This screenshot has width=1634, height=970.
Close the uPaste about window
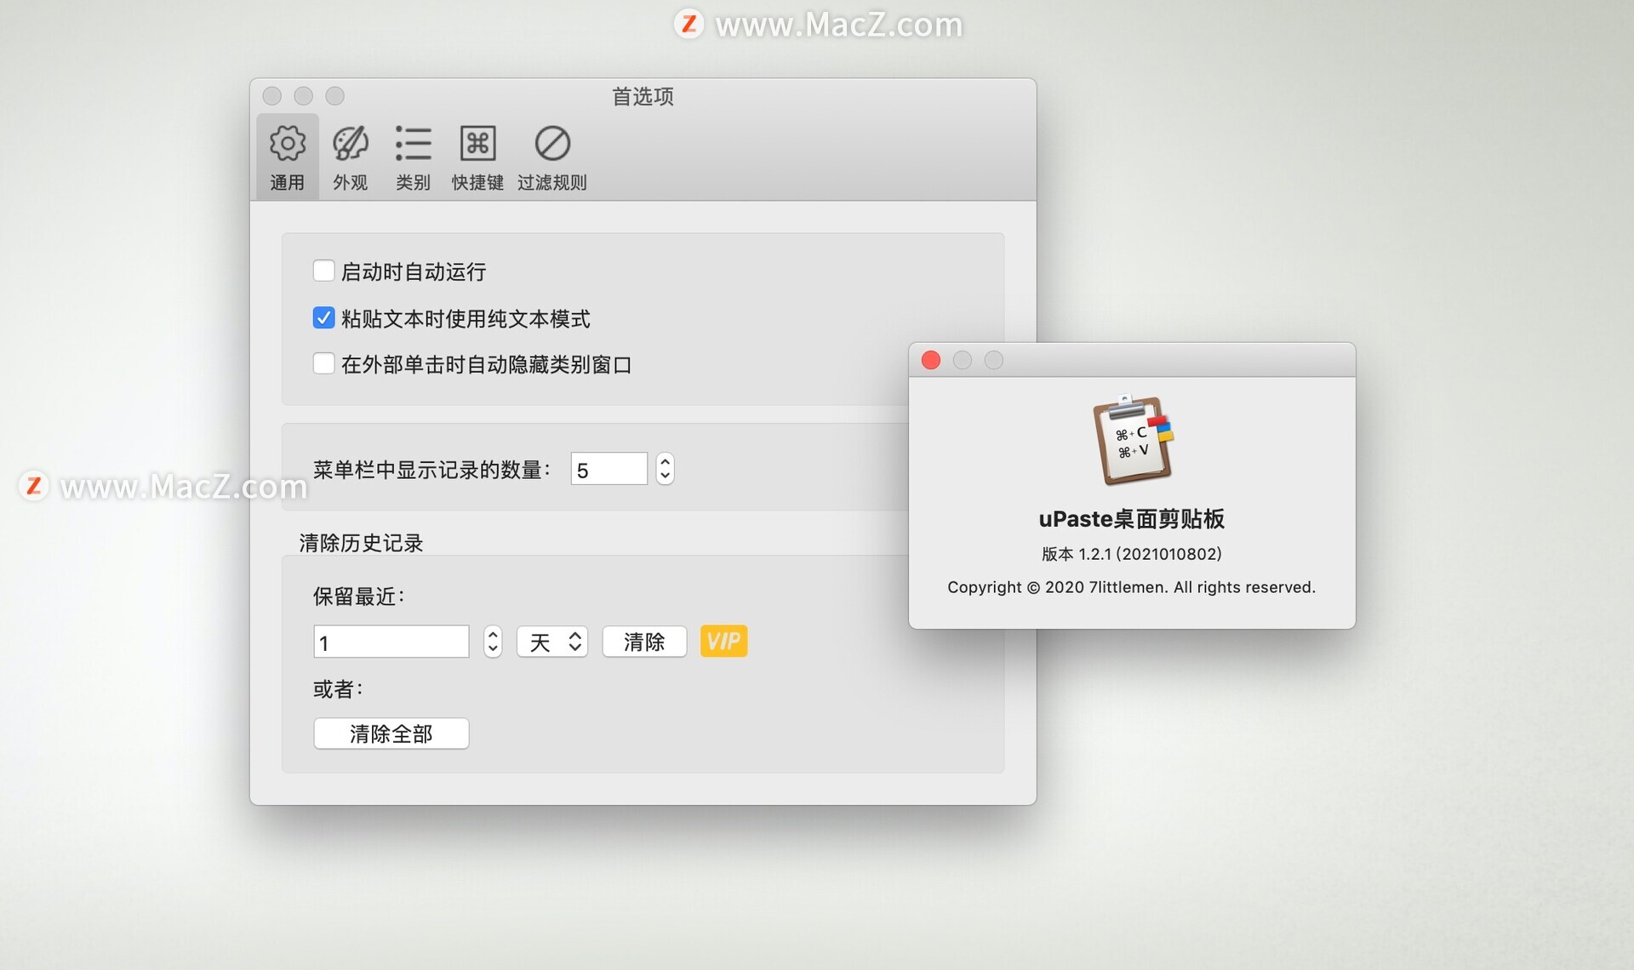pos(931,360)
